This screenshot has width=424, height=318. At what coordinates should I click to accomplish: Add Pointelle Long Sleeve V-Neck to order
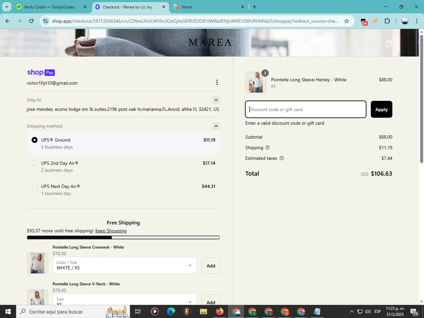[x=211, y=300]
